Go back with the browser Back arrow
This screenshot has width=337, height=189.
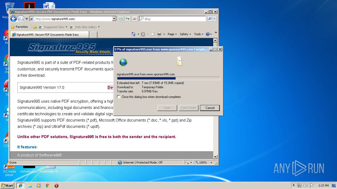pos(13,19)
